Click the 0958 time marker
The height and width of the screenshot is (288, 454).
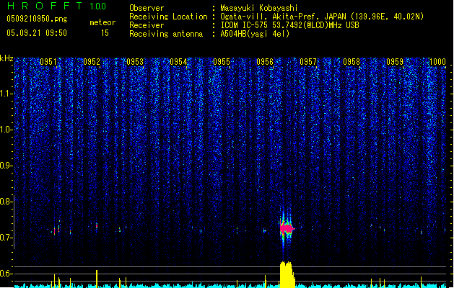tap(352, 62)
